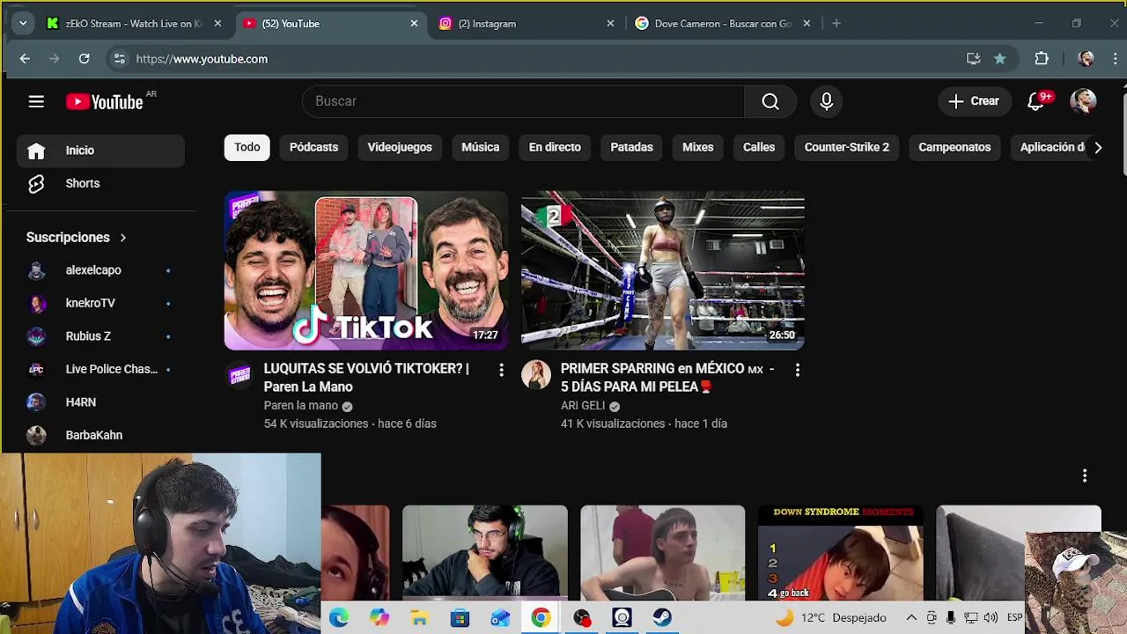Play the LUQUITAS TikTok video thumbnail
Image resolution: width=1127 pixels, height=634 pixels.
coord(366,271)
